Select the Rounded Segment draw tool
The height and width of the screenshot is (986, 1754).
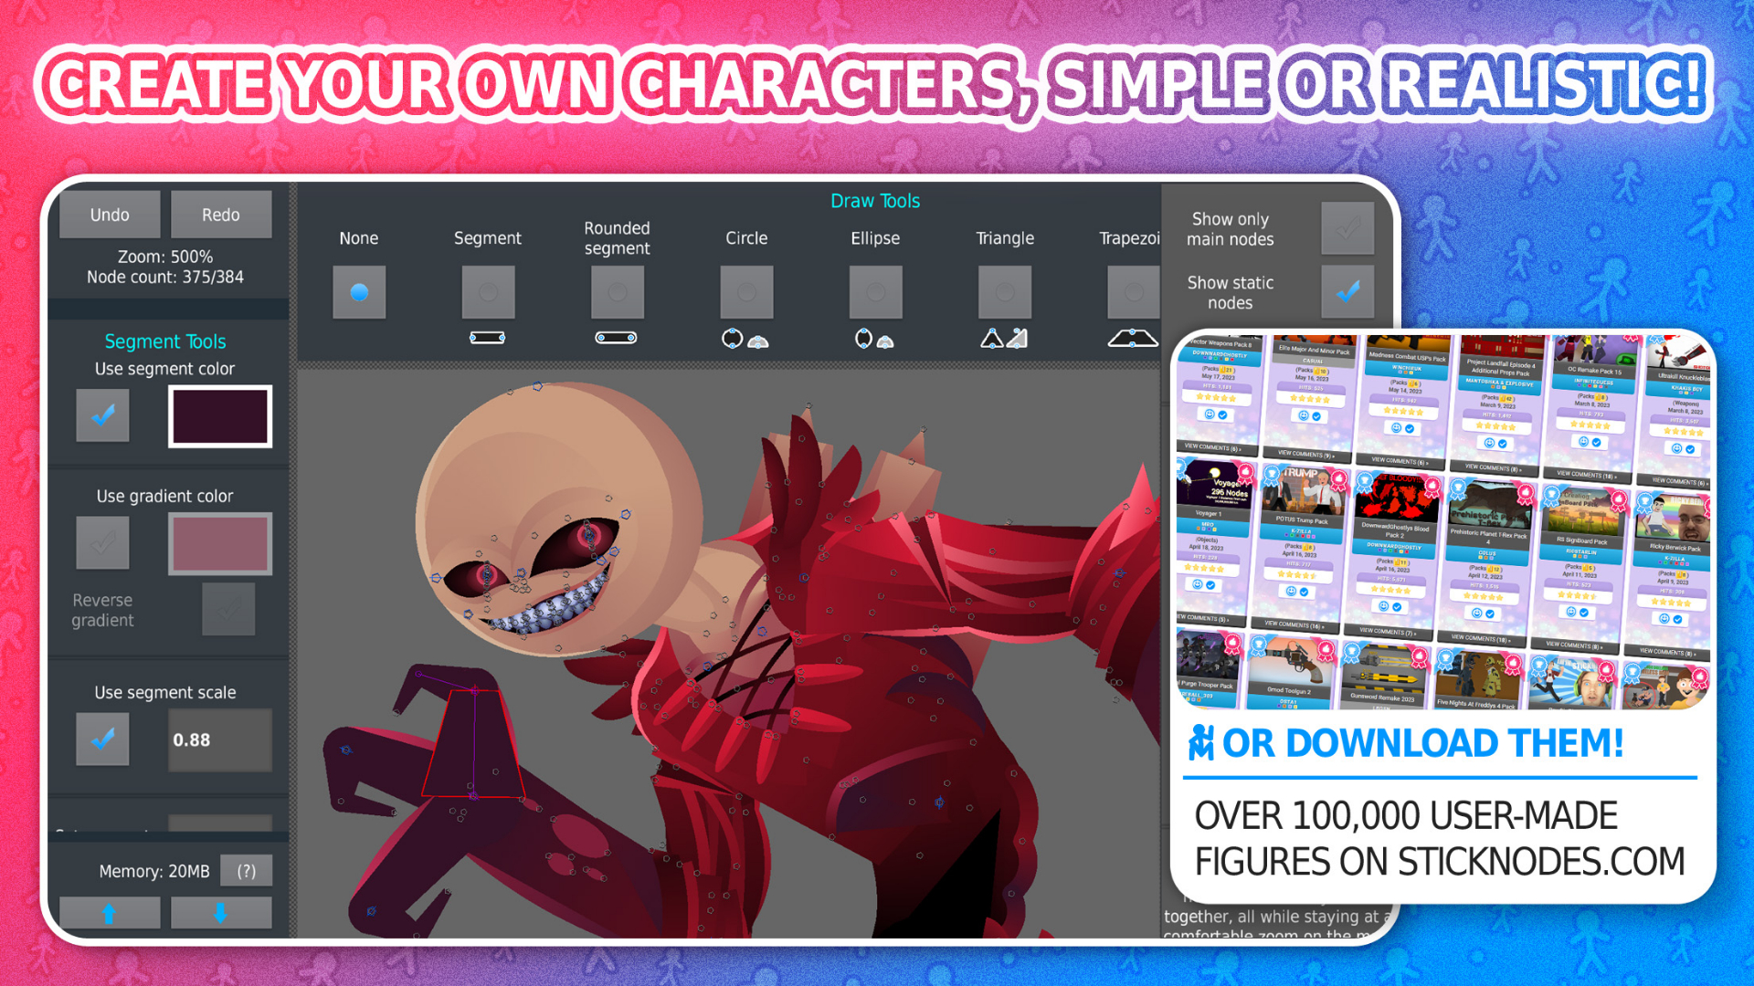618,292
